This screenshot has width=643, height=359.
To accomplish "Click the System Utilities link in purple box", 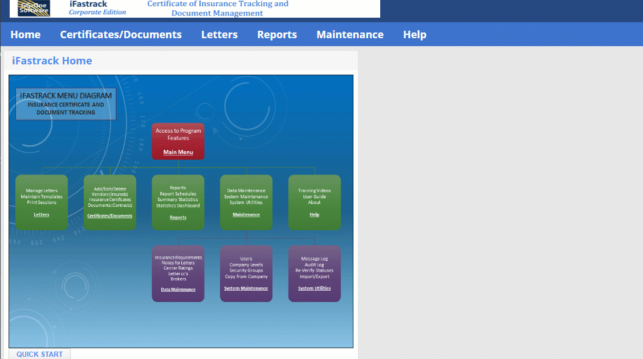I will click(x=315, y=288).
